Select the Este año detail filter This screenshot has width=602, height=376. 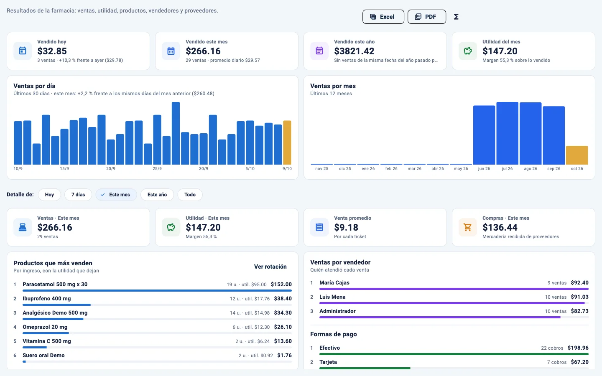coord(157,195)
